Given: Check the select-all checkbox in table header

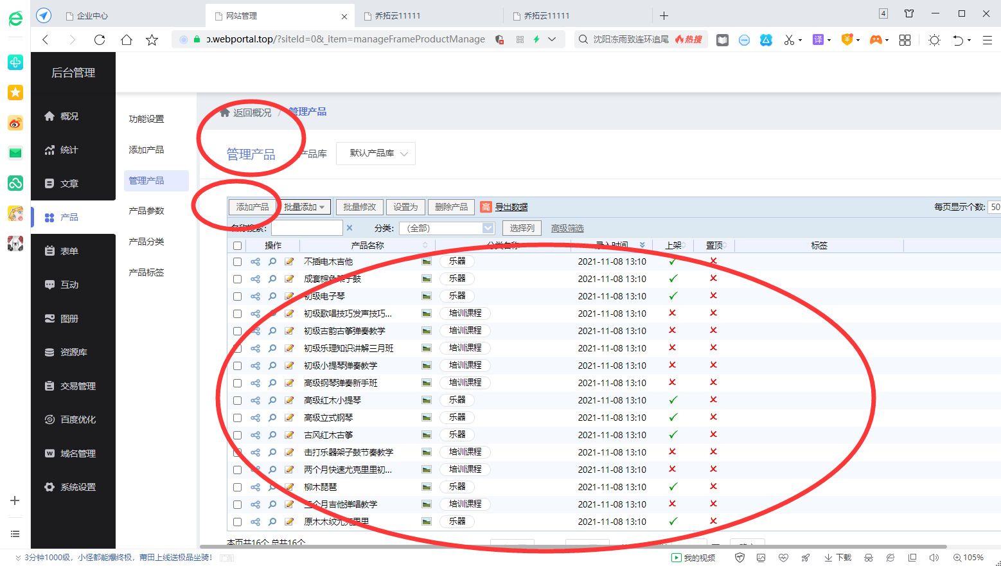Looking at the screenshot, I should (x=237, y=245).
